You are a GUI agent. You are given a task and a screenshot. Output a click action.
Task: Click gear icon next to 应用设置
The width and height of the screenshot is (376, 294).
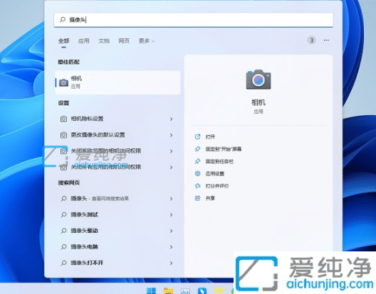(x=197, y=173)
